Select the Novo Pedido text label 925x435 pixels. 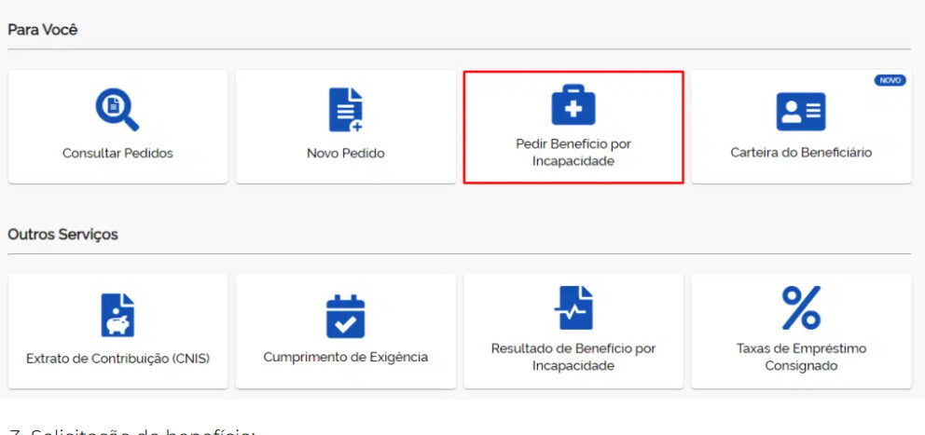[345, 153]
